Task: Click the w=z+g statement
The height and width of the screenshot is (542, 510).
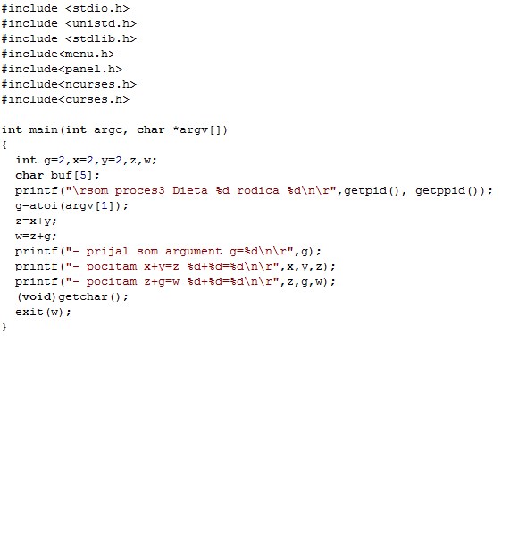Action: click(36, 236)
